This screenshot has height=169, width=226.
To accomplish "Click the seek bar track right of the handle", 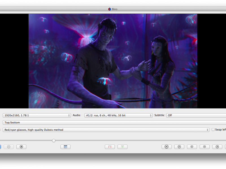I will 140,141.
